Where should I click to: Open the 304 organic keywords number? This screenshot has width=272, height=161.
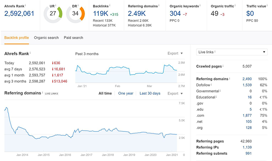point(175,14)
